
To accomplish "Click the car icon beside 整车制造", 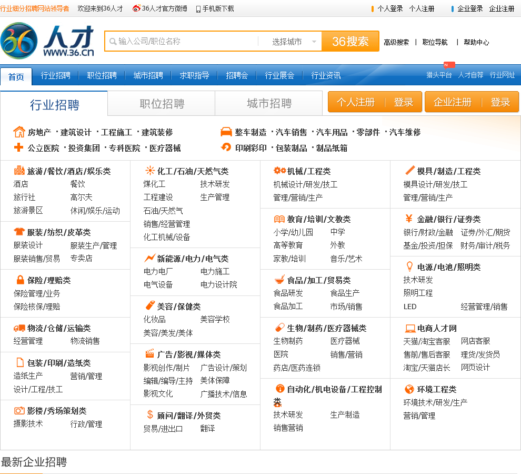I will 226,132.
